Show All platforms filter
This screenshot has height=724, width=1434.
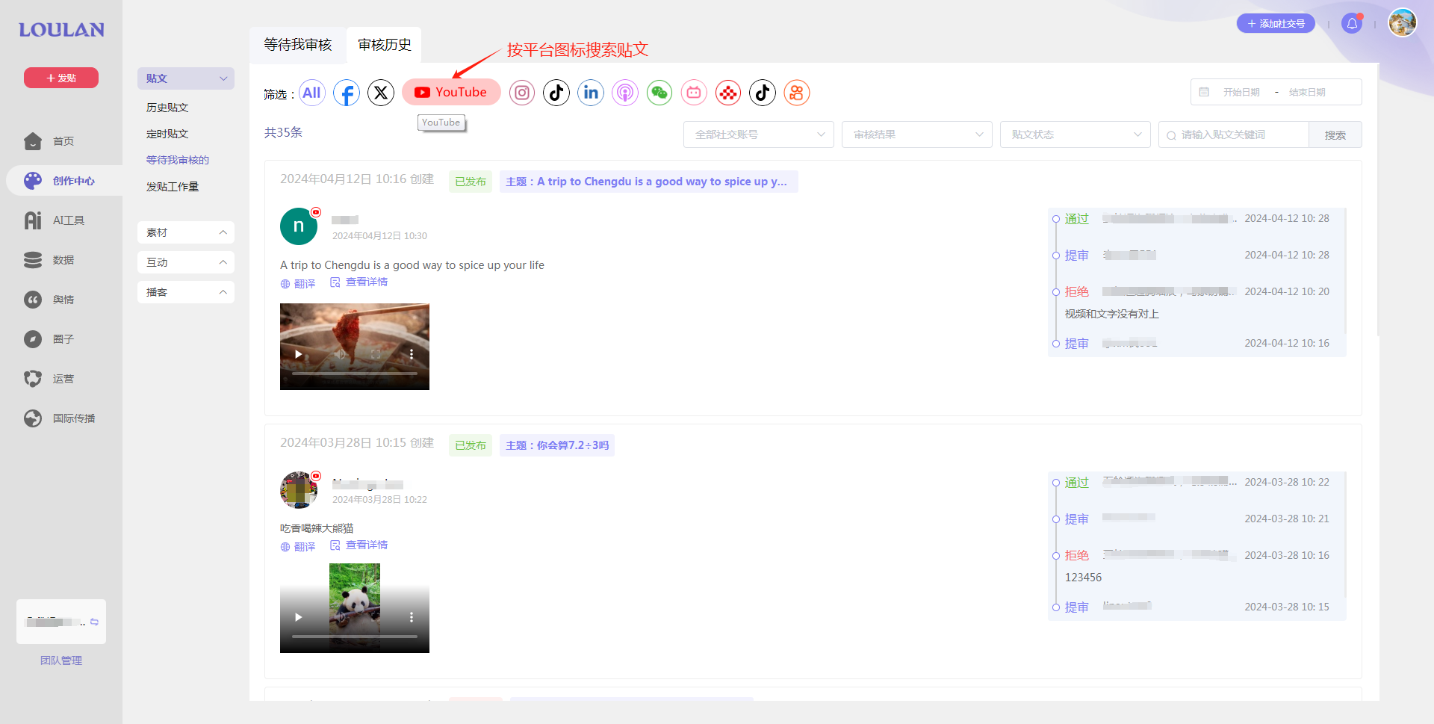click(312, 93)
